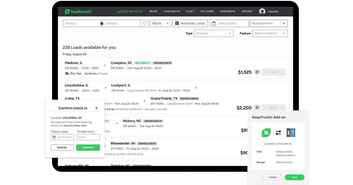The width and height of the screenshot is (353, 185).
Task: Open the 100 mi radius dropdown
Action: 160,23
